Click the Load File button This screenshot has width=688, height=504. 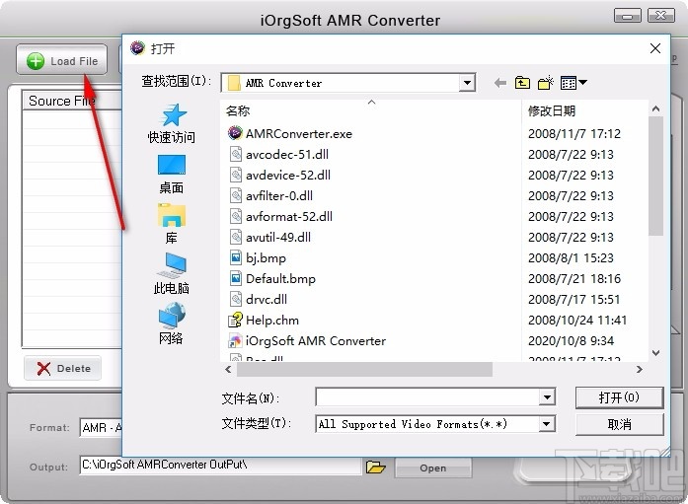[x=62, y=60]
